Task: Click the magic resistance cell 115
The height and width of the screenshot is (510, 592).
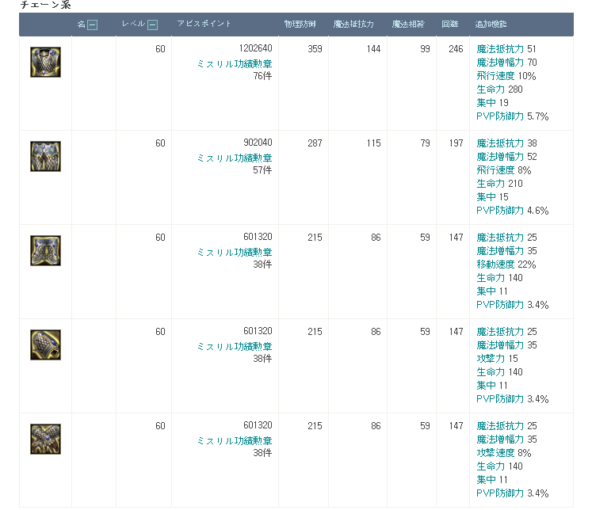Action: [373, 143]
